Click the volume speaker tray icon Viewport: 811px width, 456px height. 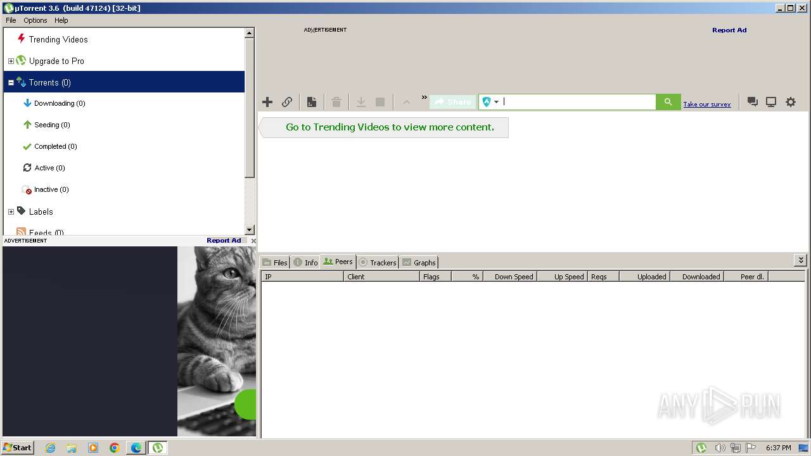[720, 448]
